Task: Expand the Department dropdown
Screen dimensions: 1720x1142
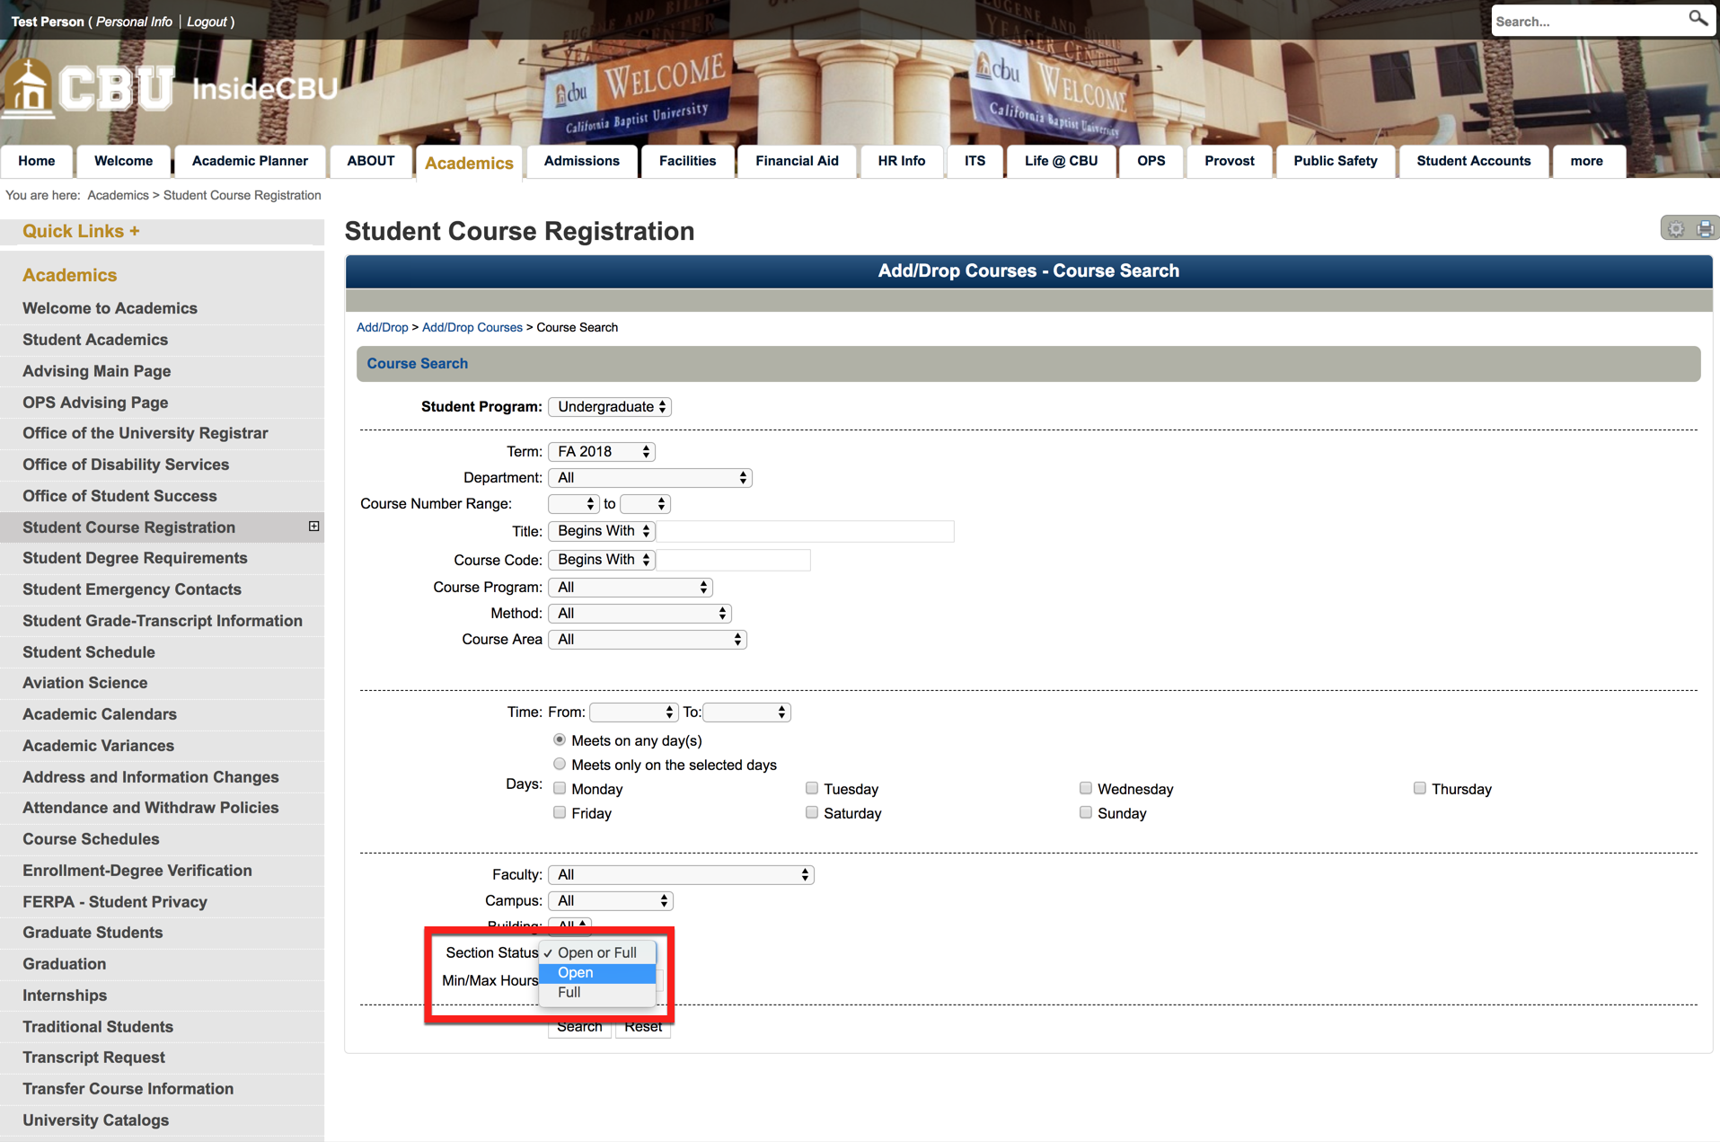Action: pyautogui.click(x=650, y=478)
